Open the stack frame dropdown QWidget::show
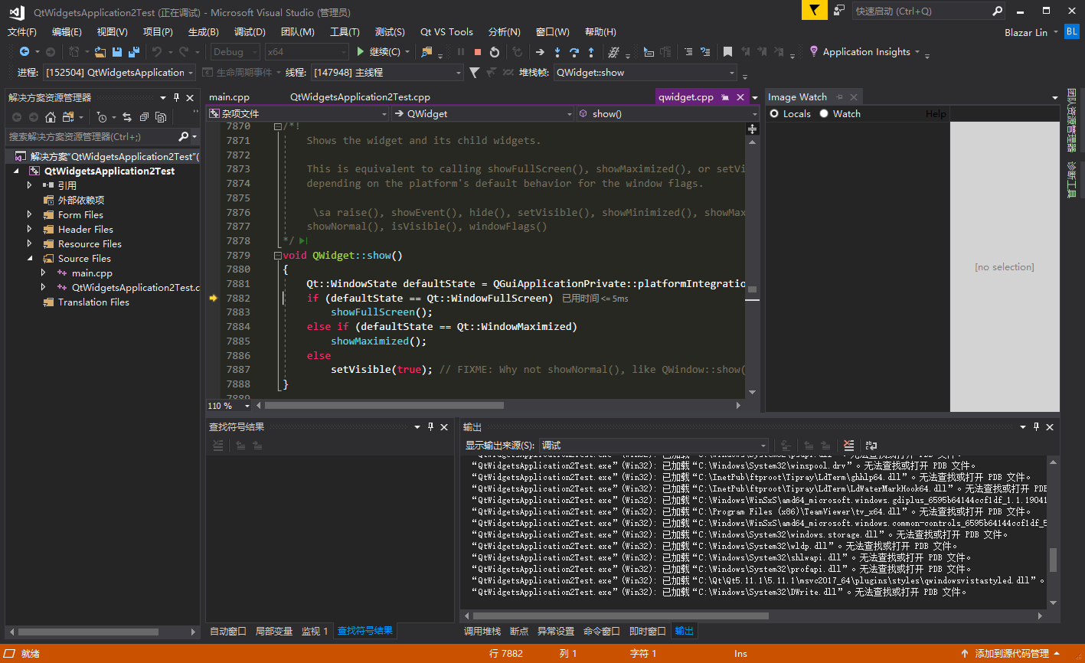 point(645,73)
